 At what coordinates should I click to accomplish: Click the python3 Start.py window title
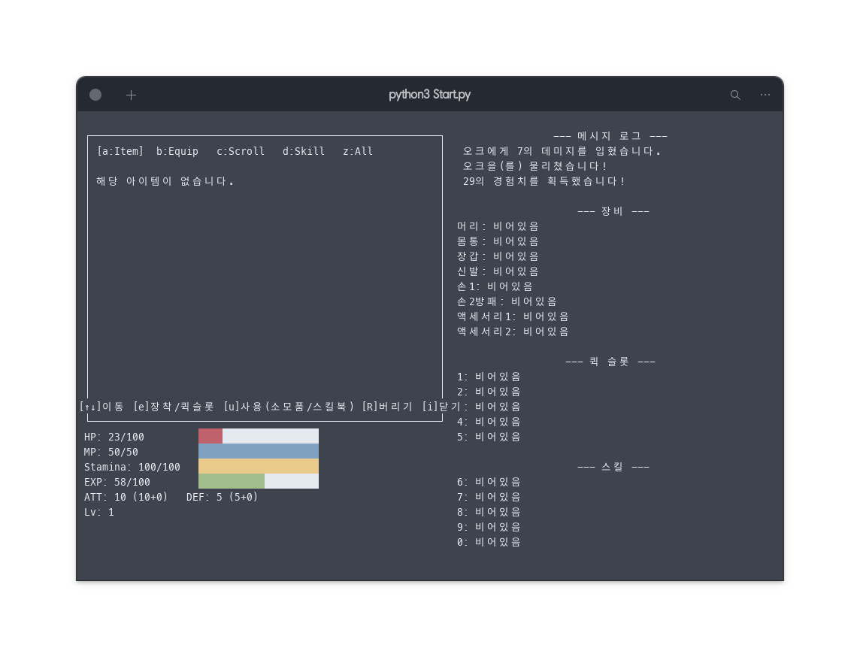[x=429, y=95]
